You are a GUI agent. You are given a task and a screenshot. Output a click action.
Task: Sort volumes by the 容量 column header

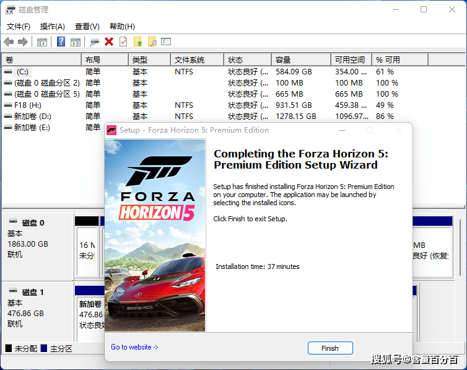pos(283,60)
